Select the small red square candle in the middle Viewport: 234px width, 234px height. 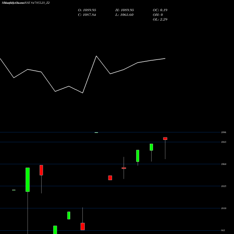tap(110, 178)
